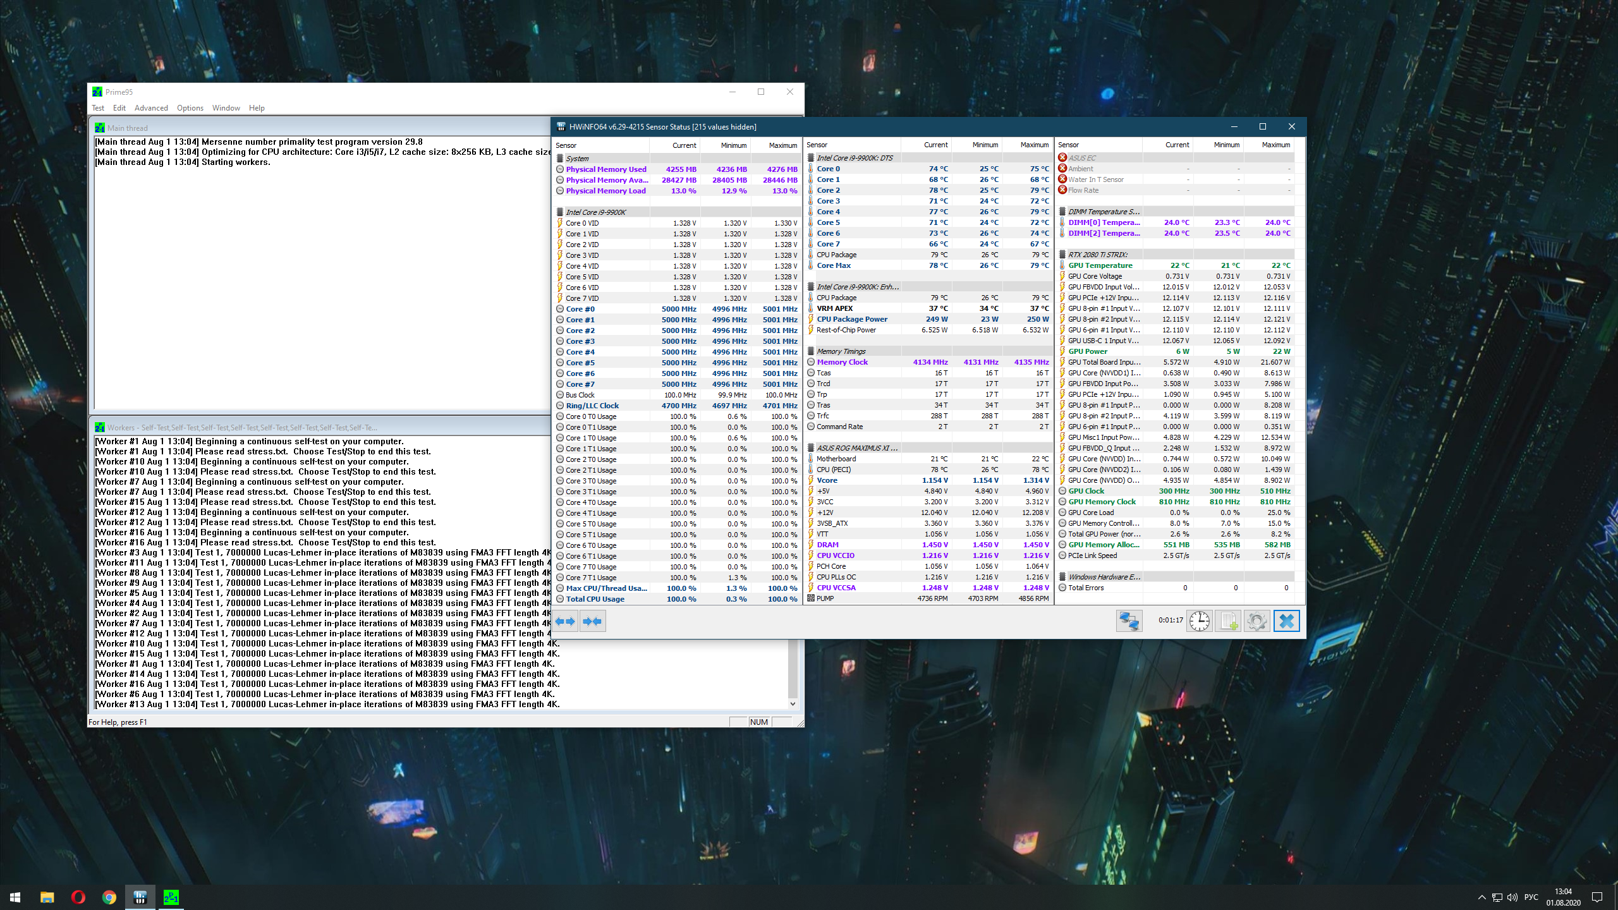Click the expand columns left-right arrows icon
Screen dimensions: 1618x910
point(566,621)
